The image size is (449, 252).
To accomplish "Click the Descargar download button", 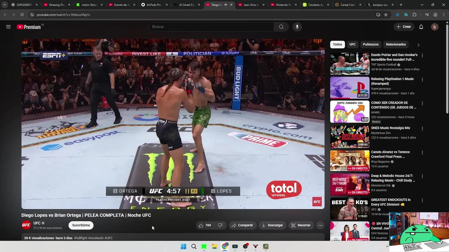I will [x=272, y=225].
